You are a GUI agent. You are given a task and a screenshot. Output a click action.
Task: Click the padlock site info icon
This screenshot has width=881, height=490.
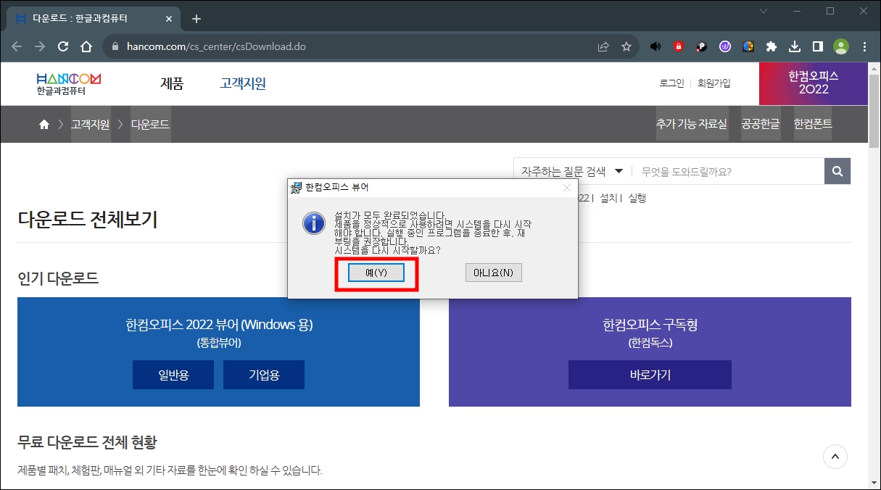pyautogui.click(x=115, y=46)
